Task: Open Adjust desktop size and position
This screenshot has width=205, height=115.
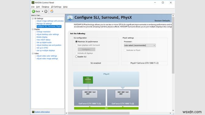Action: pos(49,45)
